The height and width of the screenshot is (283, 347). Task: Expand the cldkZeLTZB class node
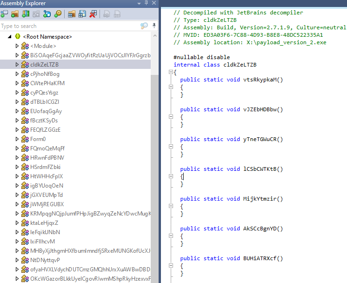[x=17, y=64]
